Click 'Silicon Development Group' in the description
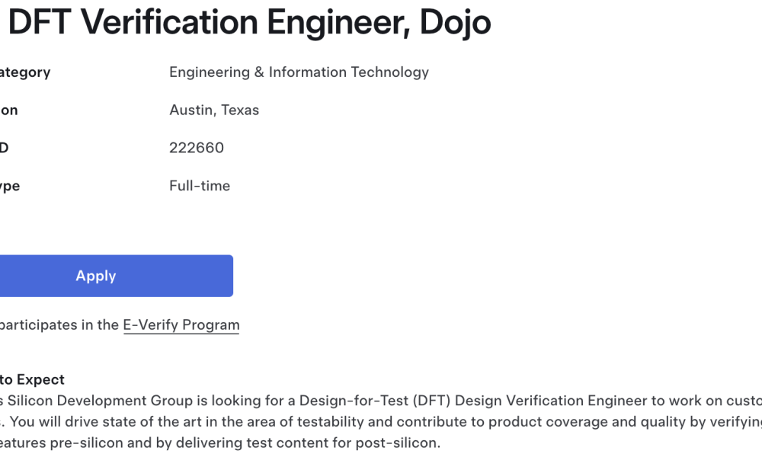This screenshot has height=457, width=762. point(100,401)
